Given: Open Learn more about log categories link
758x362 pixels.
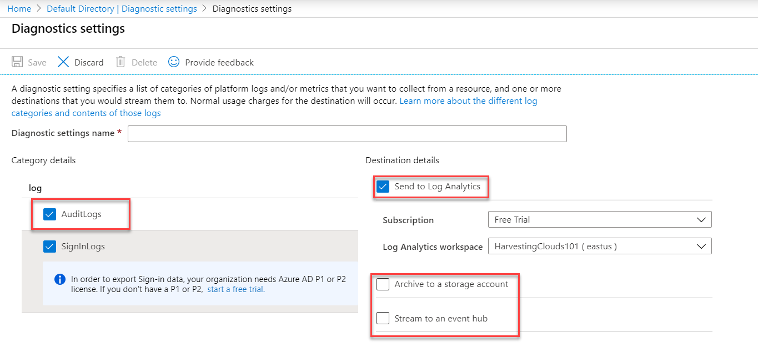Looking at the screenshot, I should 274,107.
